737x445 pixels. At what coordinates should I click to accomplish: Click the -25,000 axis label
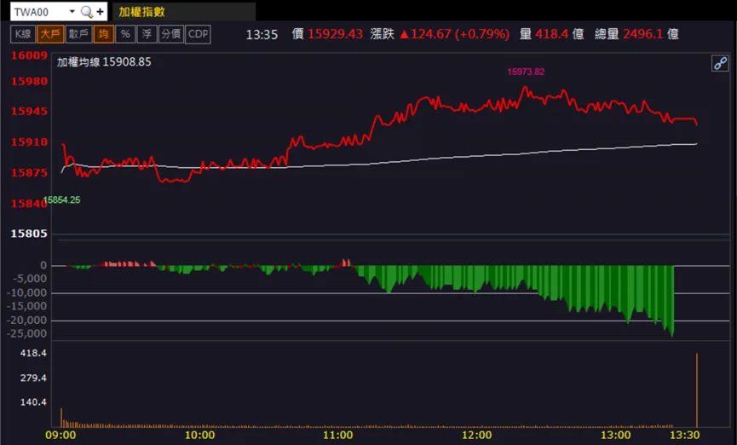click(26, 333)
